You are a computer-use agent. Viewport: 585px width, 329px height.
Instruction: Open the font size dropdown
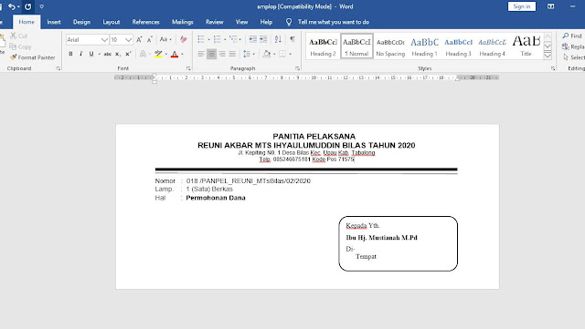(128, 39)
